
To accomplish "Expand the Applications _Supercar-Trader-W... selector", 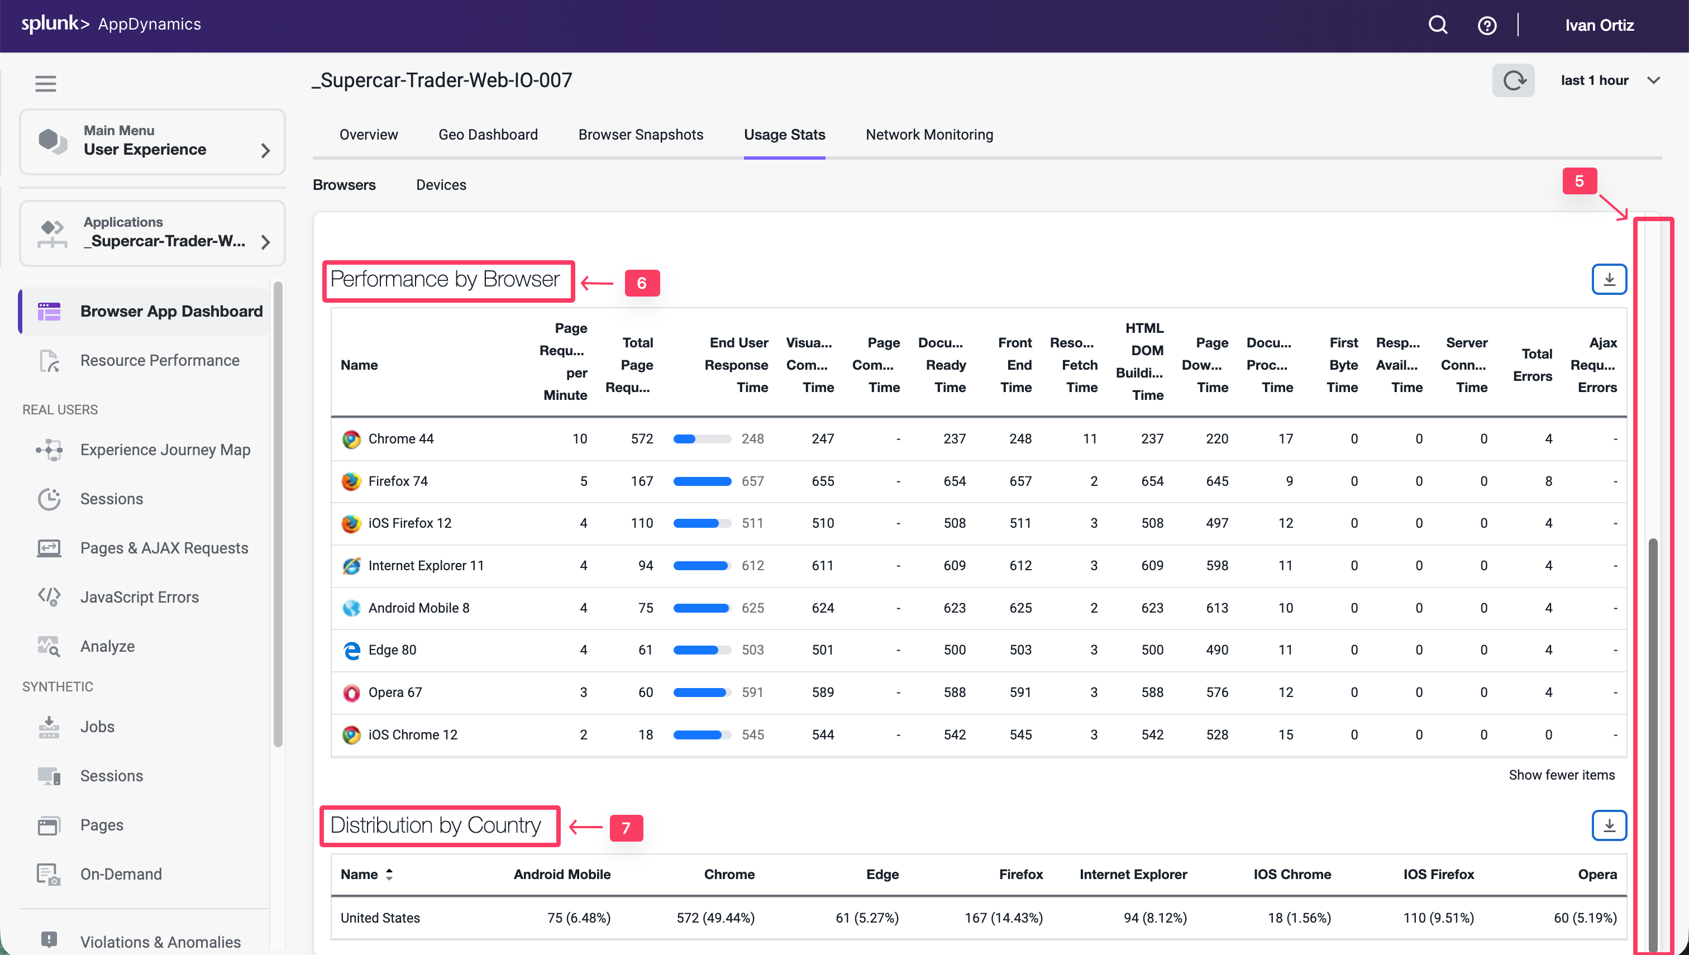I will pos(152,233).
